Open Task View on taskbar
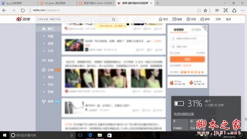247x139 pixels. pos(80,135)
